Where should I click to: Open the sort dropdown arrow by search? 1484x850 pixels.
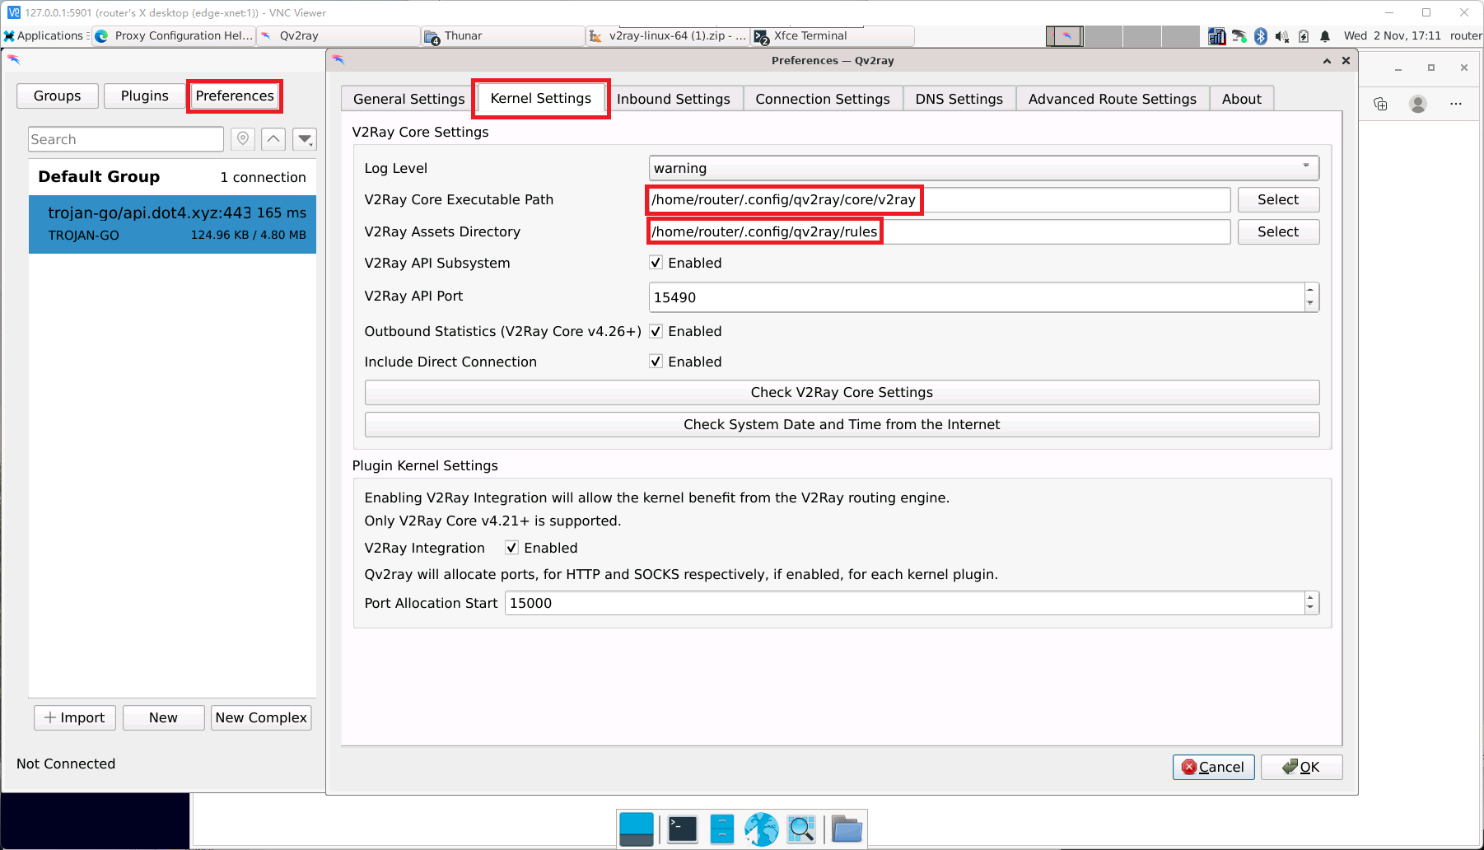pos(305,139)
